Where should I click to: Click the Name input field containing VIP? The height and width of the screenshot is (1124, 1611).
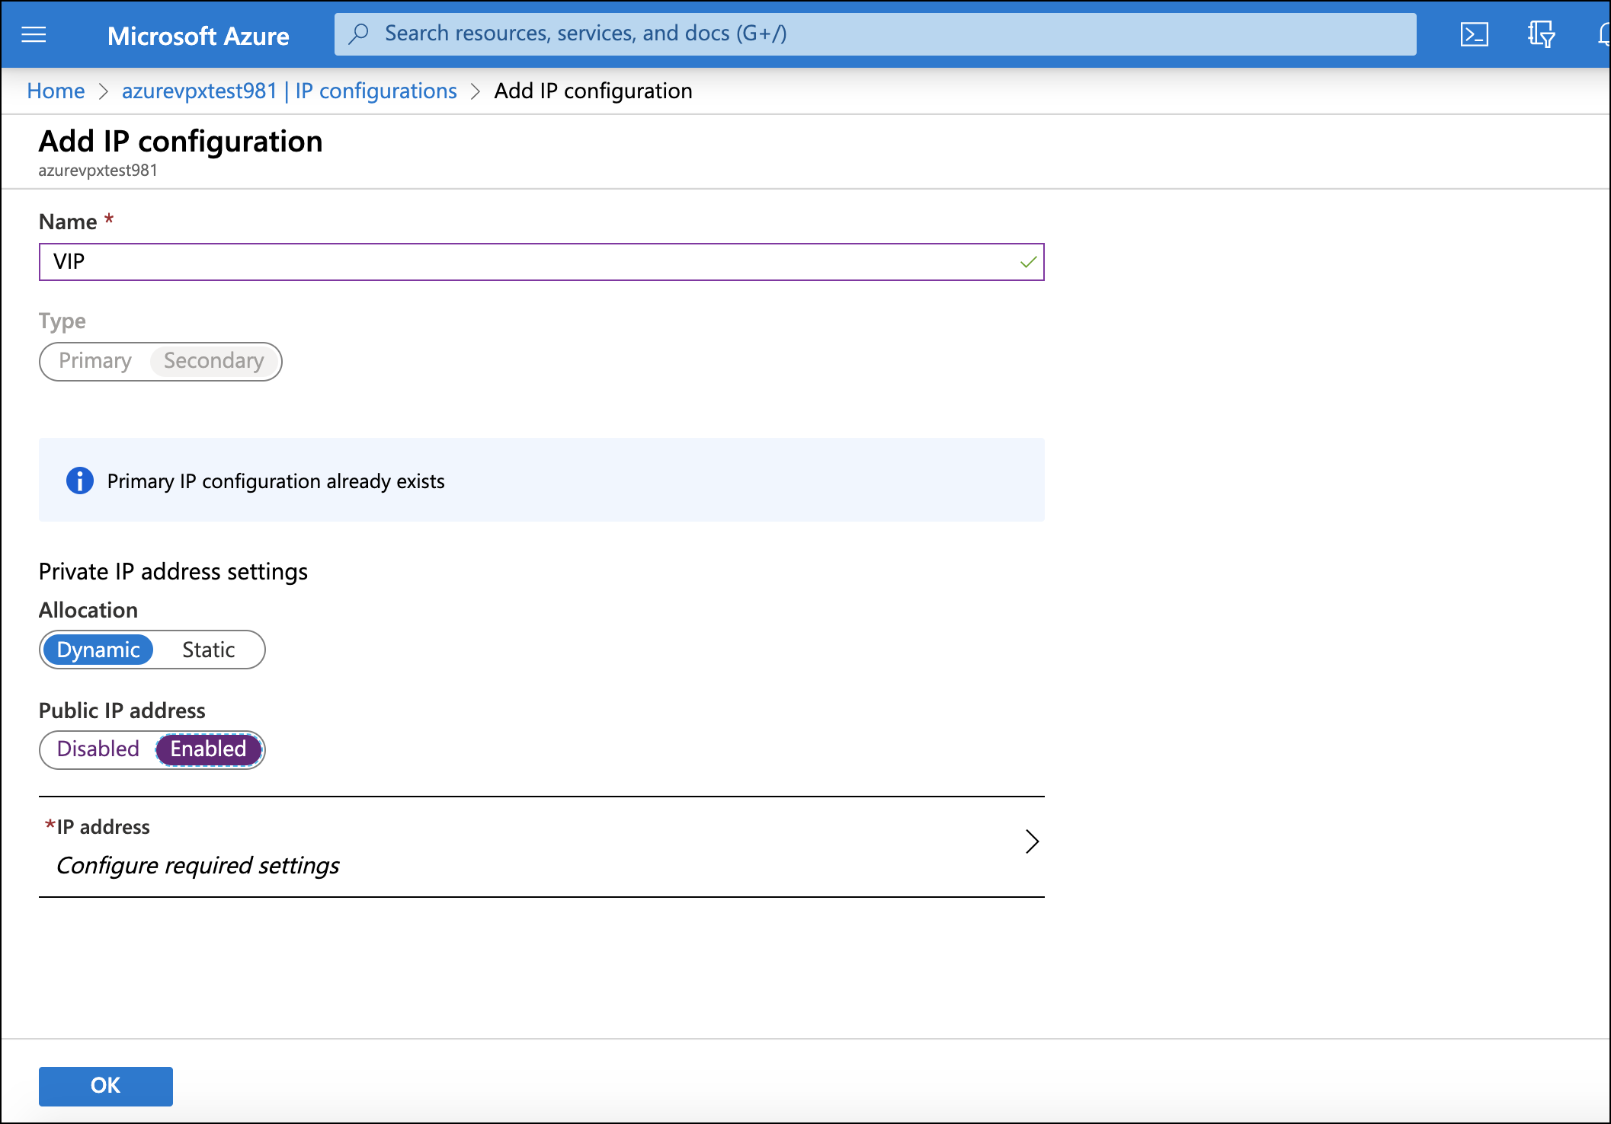click(x=541, y=262)
